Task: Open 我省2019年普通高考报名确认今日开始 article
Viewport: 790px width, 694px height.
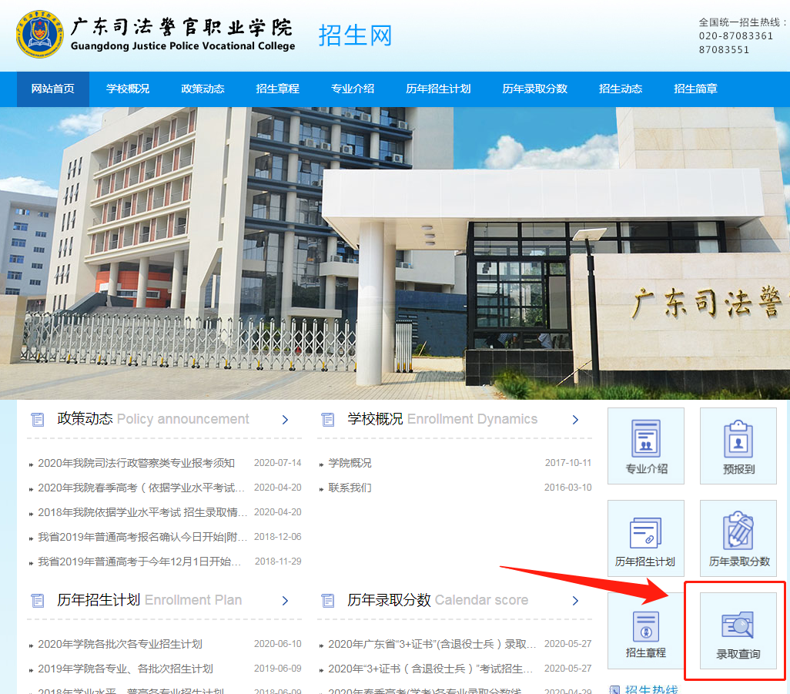Action: pyautogui.click(x=142, y=537)
